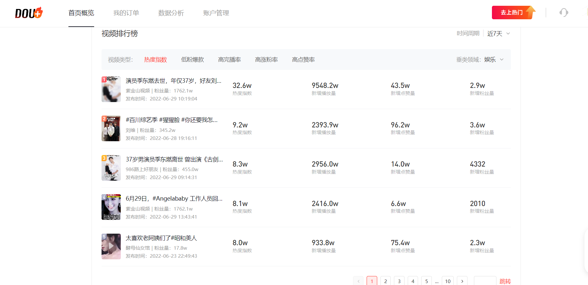This screenshot has height=285, width=588.
Task: Go to page 2 in pagination
Action: (x=386, y=281)
